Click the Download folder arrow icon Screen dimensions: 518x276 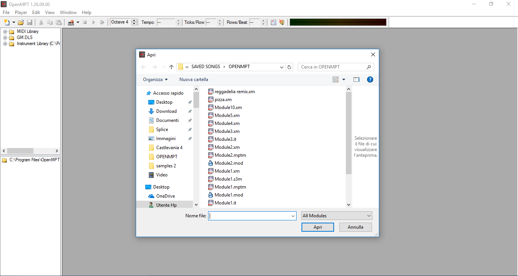click(151, 111)
